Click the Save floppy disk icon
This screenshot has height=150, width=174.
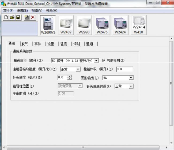[x=18, y=17]
